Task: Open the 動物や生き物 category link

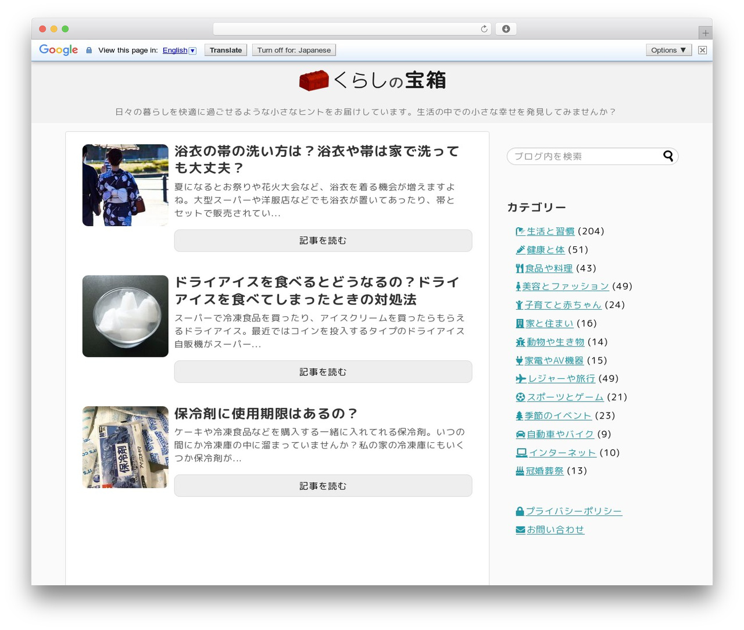Action: [x=555, y=342]
